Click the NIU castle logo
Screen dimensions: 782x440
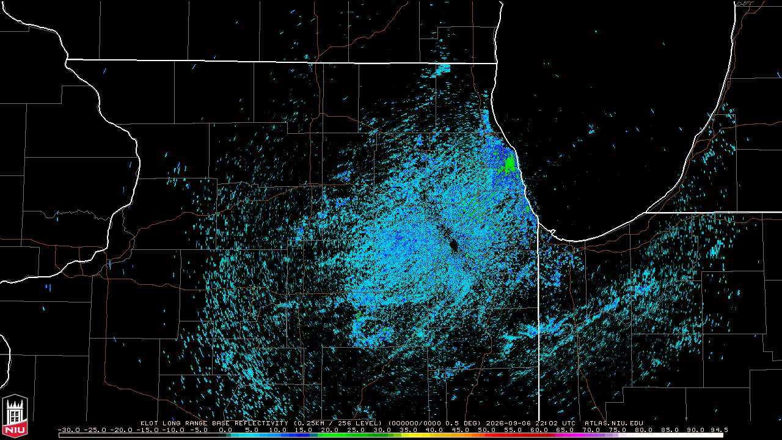click(15, 413)
